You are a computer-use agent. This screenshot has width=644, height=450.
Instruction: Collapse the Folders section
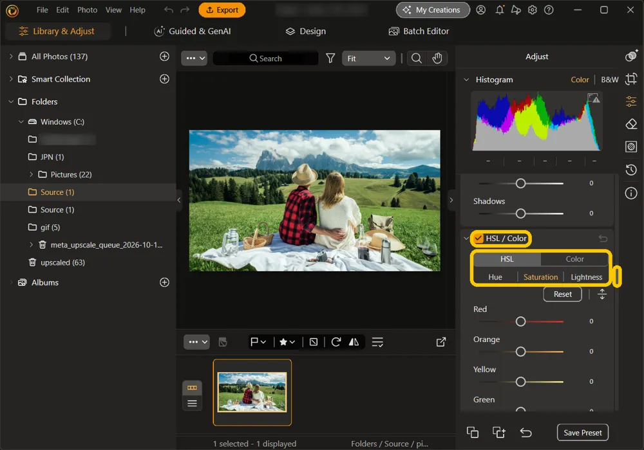tap(11, 102)
